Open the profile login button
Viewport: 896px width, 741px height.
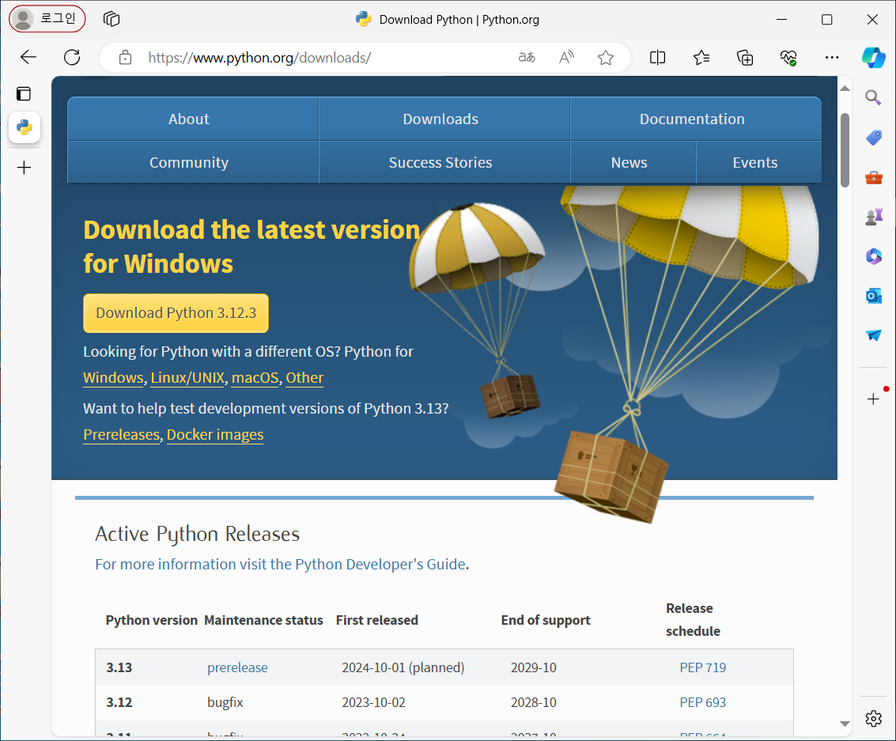click(47, 19)
